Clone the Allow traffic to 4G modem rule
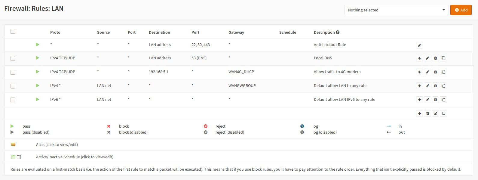The height and width of the screenshot is (180, 478). click(x=443, y=72)
